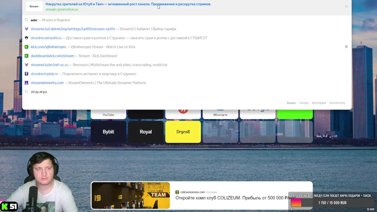Screen dimensions: 377x212
Task: Click the '1 750 / 15 000 RUB' goal text
Action: pos(332,203)
